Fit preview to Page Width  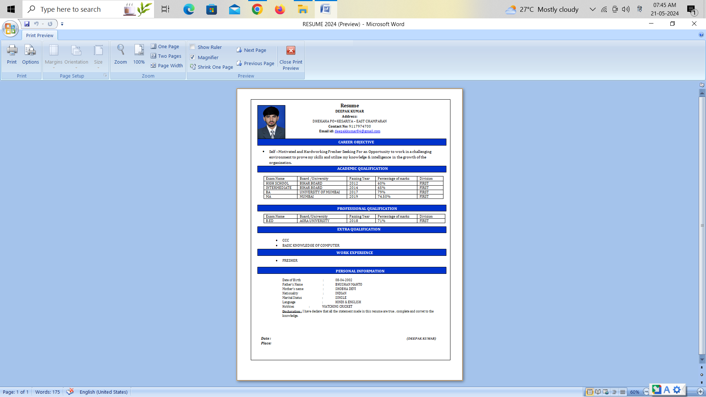point(167,65)
